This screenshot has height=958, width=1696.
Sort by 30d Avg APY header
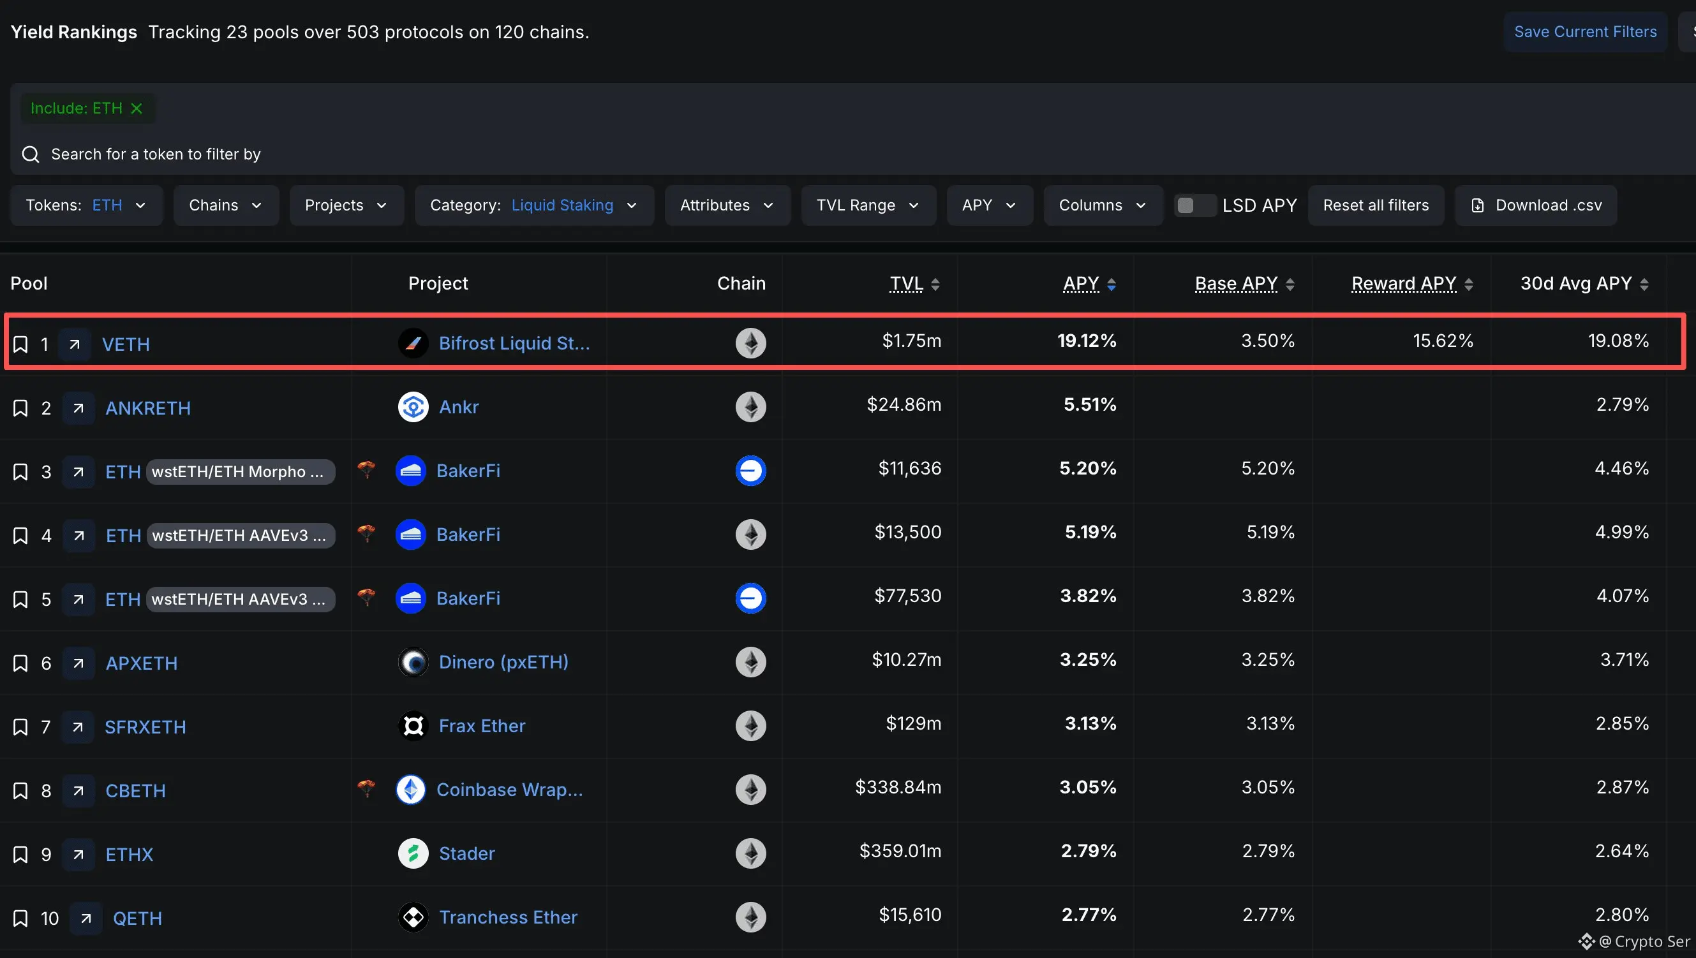point(1583,284)
